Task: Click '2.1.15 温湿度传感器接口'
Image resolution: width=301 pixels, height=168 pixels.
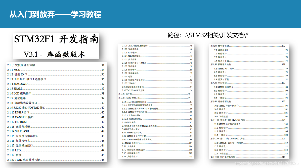Action: 56,136
